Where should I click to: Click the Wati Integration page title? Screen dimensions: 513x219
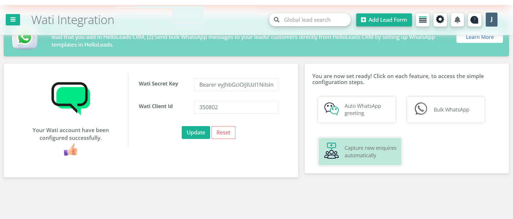[73, 20]
